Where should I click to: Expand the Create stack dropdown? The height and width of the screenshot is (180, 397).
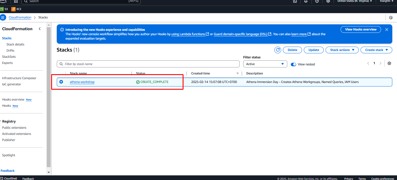coord(376,50)
